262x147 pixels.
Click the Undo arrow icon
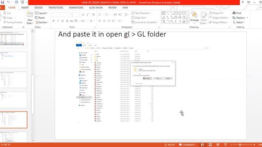[8, 2]
